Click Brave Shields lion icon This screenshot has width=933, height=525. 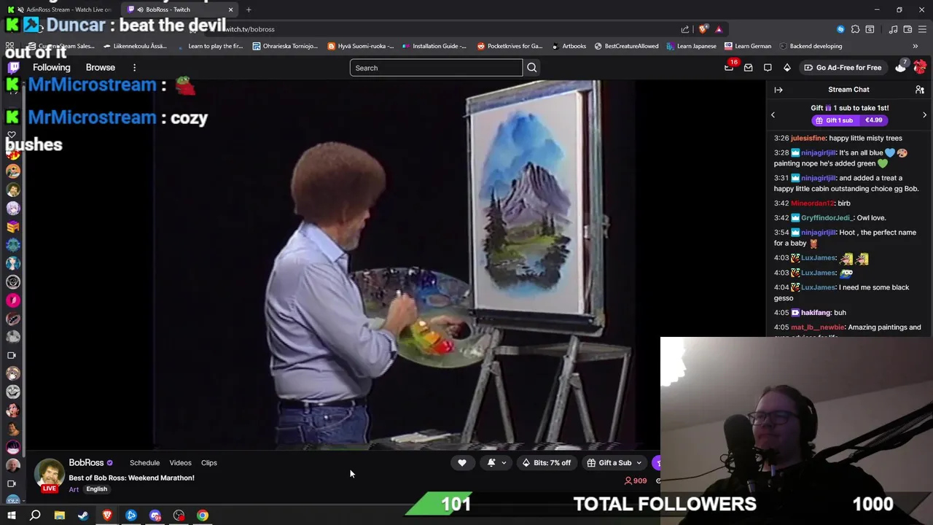click(x=703, y=29)
